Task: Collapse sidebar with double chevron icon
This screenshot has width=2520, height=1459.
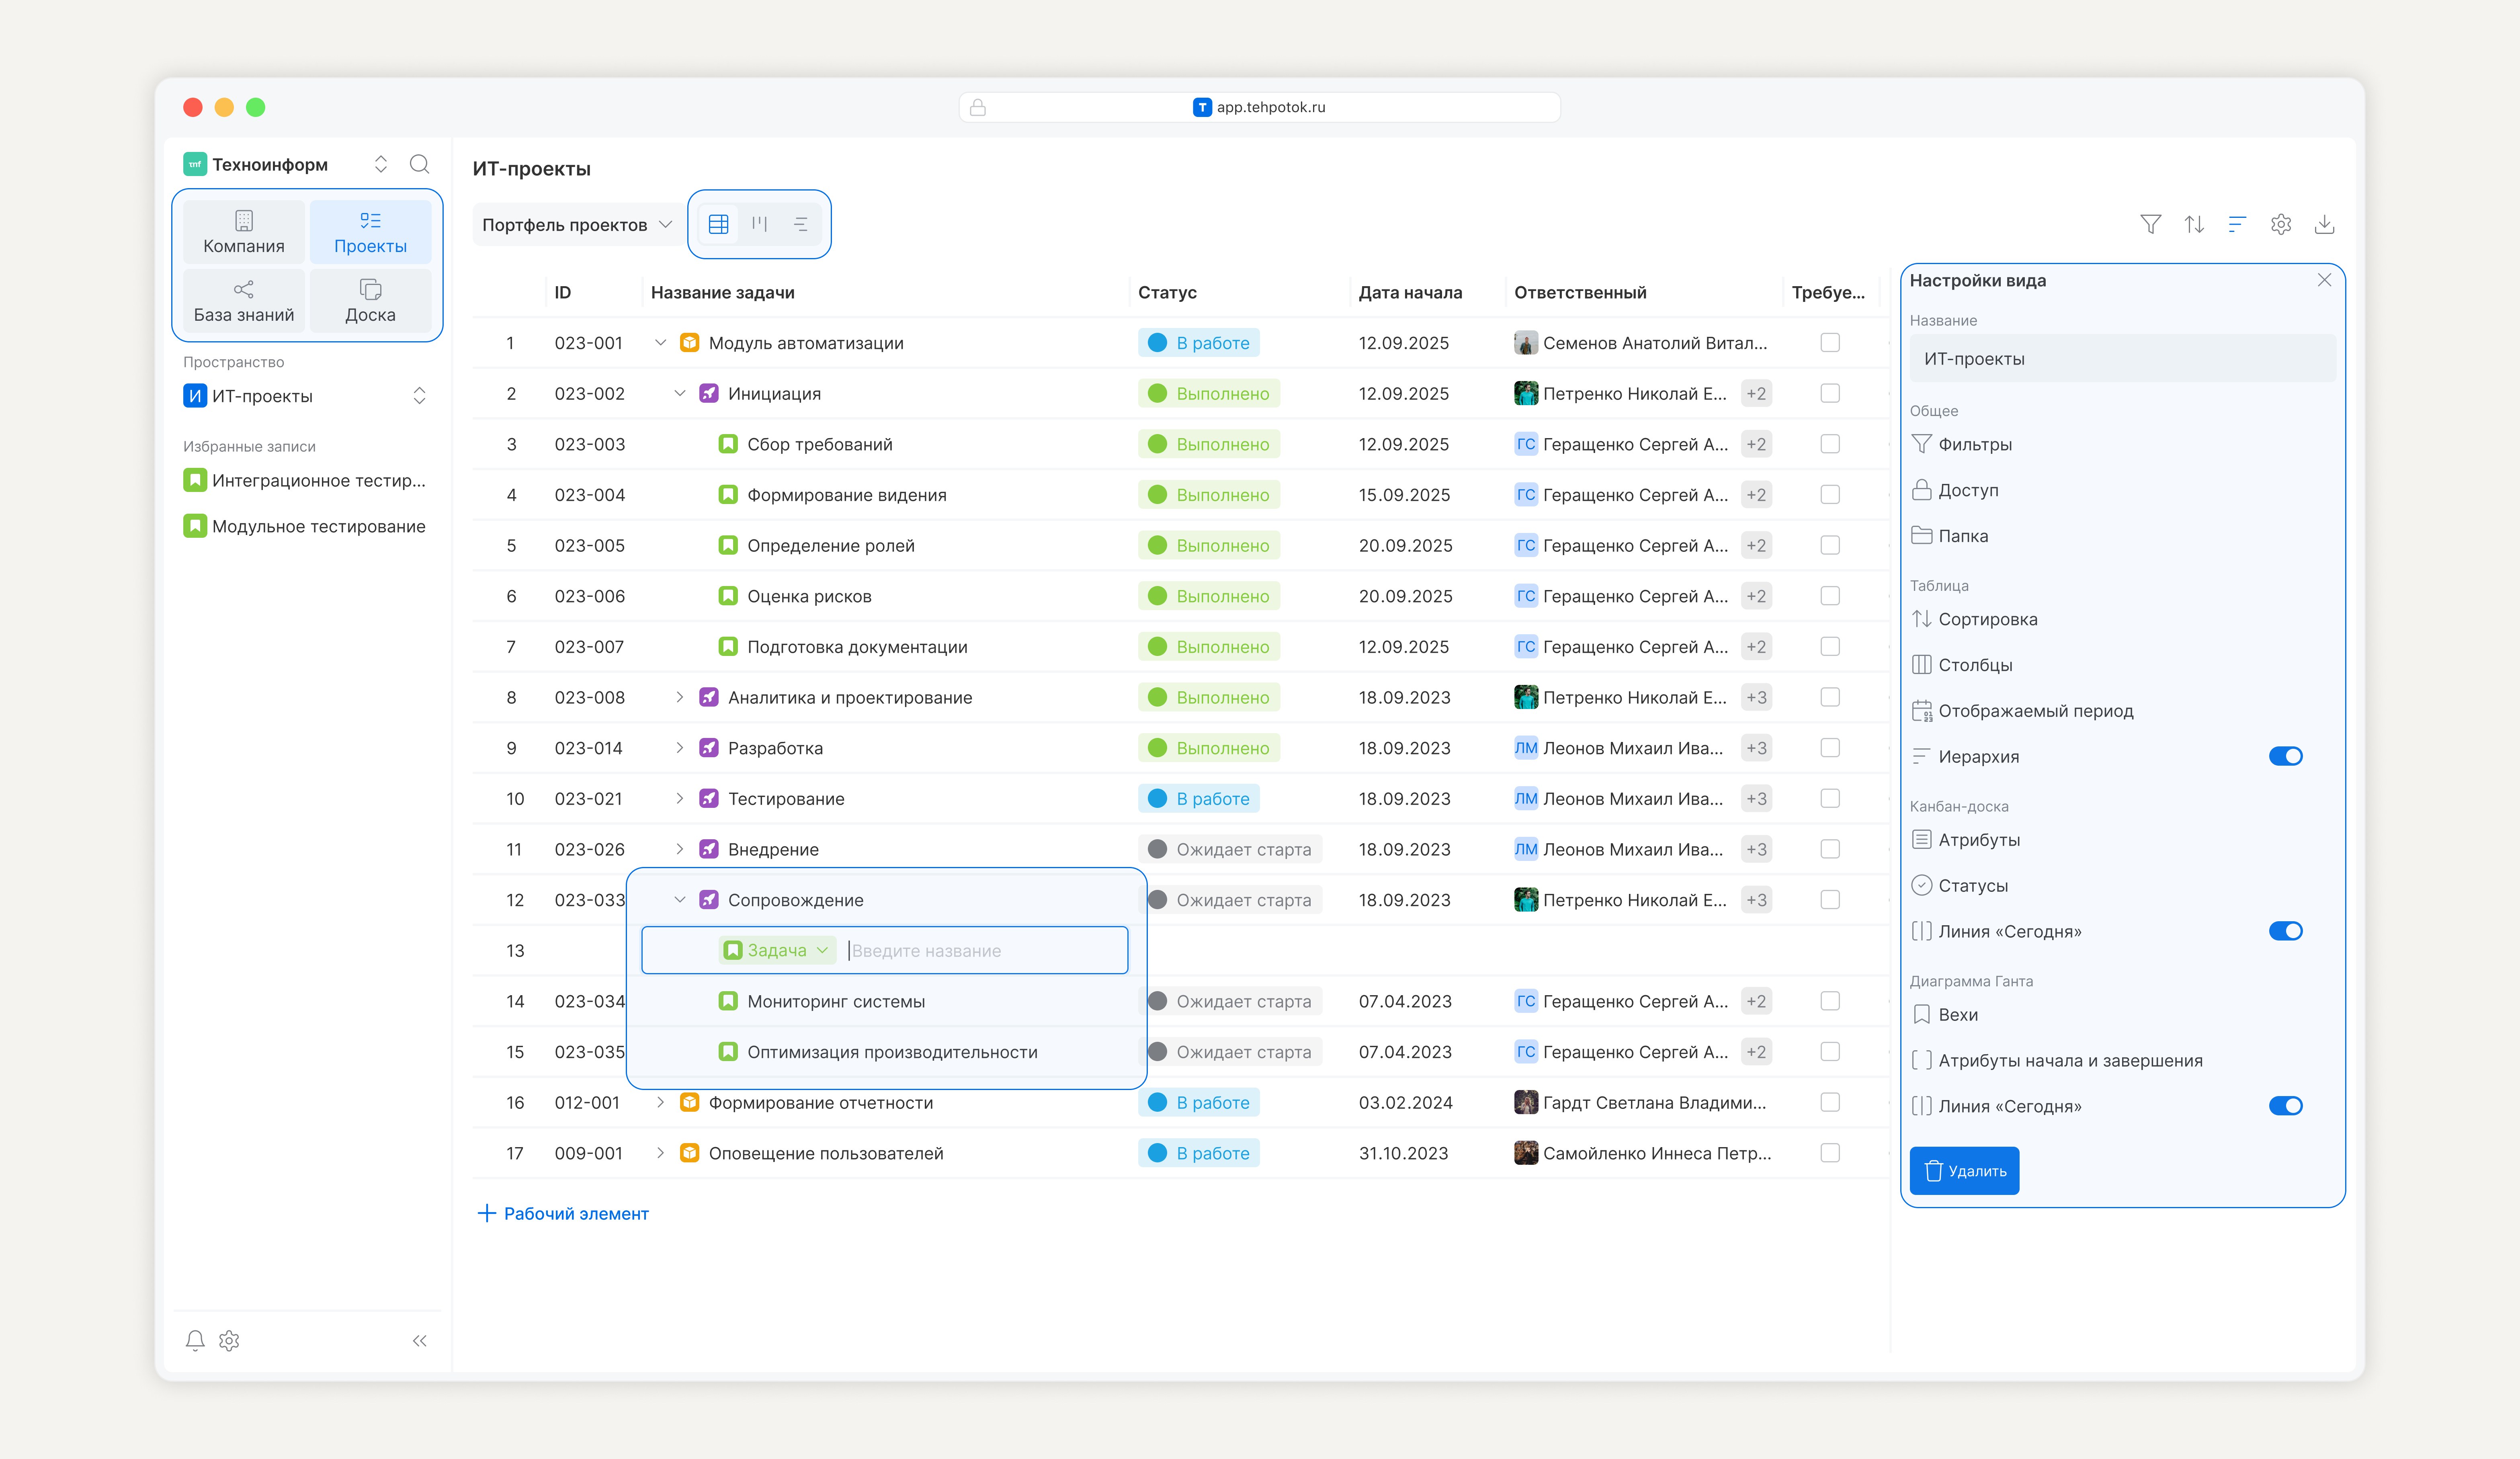Action: point(419,1340)
